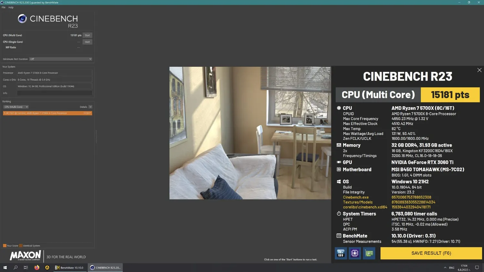This screenshot has width=484, height=272.
Task: Click the Info input field
Action: pyautogui.click(x=55, y=93)
